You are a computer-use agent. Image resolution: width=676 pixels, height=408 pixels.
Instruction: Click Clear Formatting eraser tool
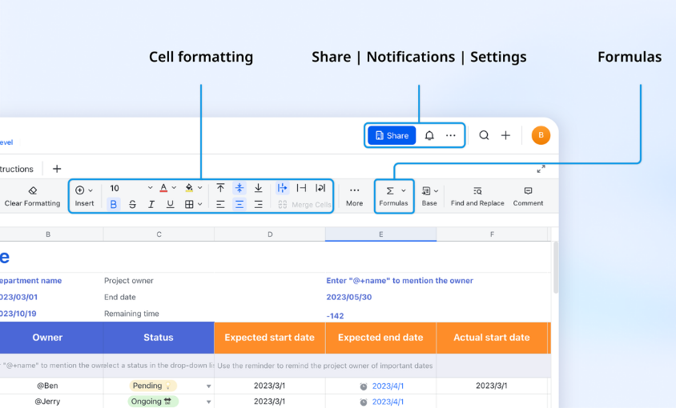click(32, 196)
